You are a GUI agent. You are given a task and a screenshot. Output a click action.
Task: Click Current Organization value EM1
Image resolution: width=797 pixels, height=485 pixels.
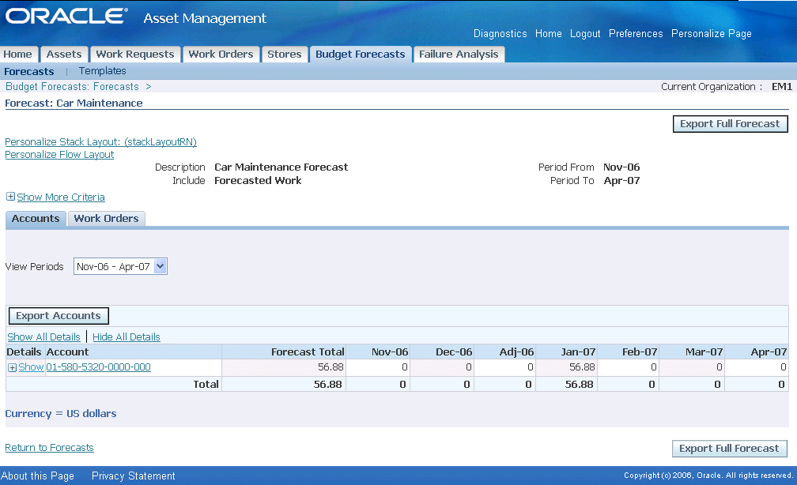coord(782,87)
